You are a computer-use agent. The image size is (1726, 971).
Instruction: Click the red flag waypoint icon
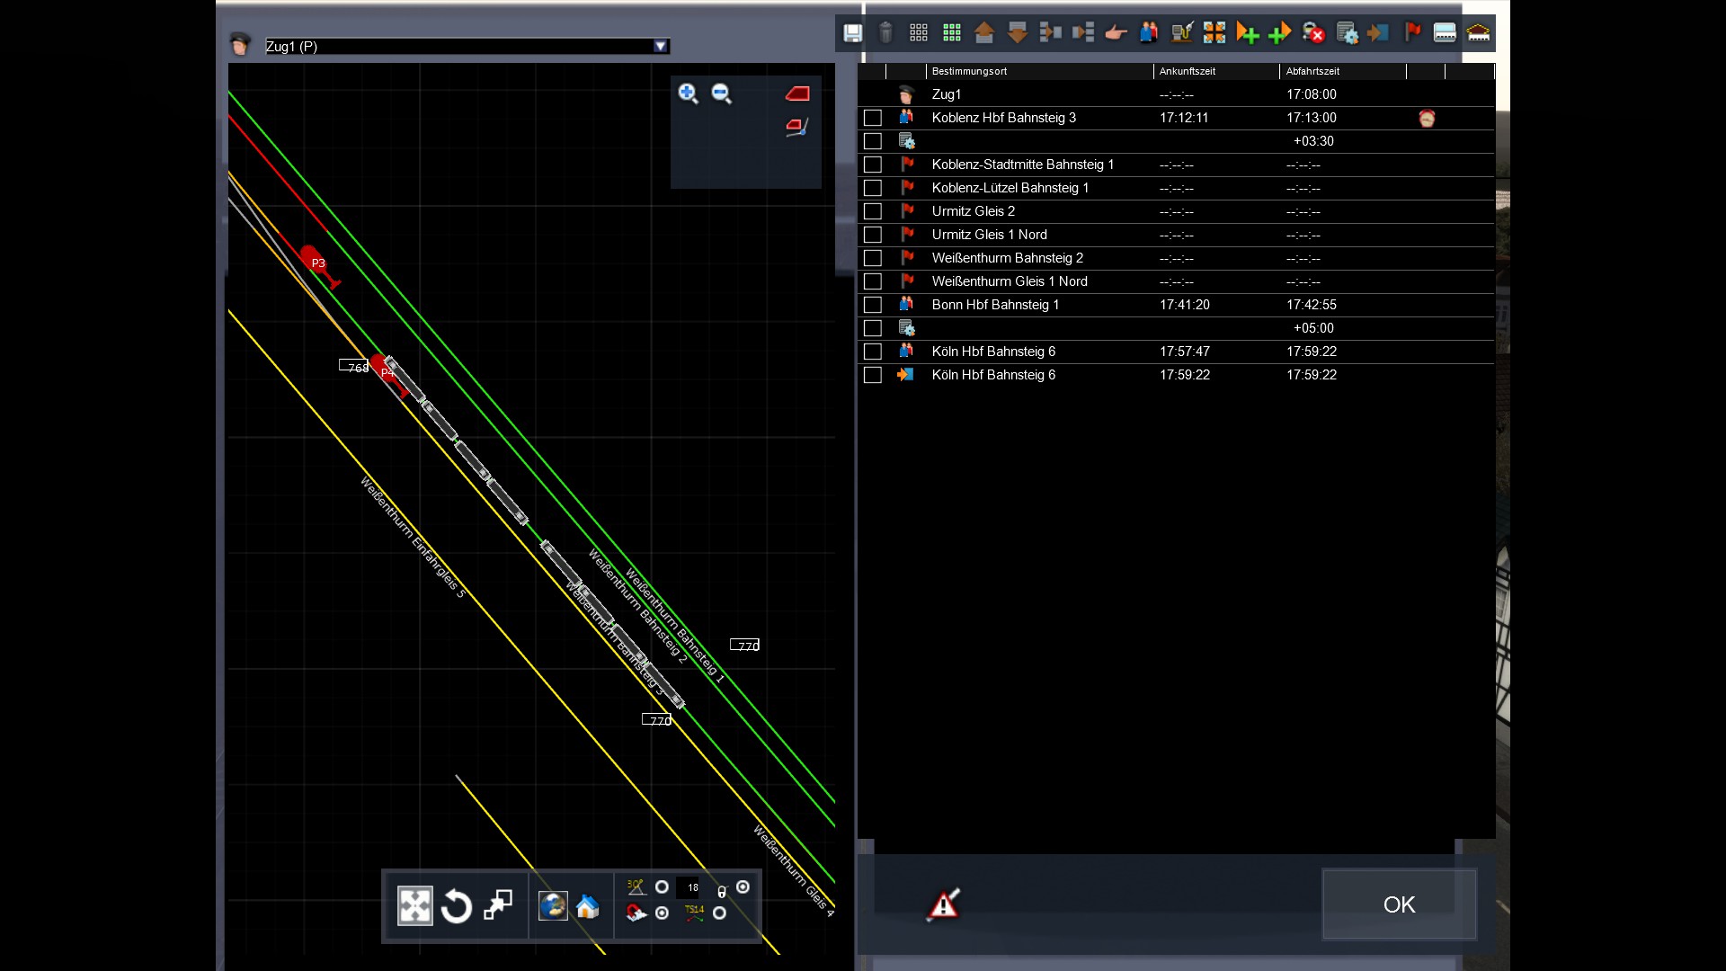[x=1412, y=33]
